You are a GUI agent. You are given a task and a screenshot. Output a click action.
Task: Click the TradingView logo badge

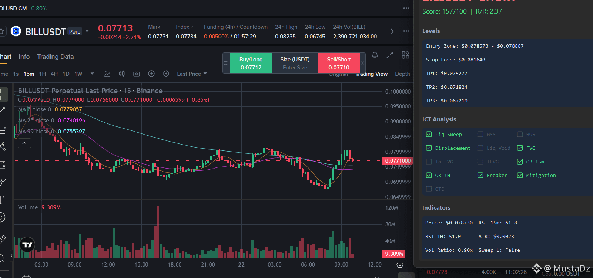(27, 244)
